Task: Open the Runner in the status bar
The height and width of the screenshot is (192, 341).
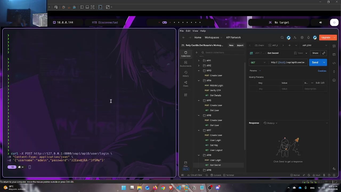Action: 295,175
